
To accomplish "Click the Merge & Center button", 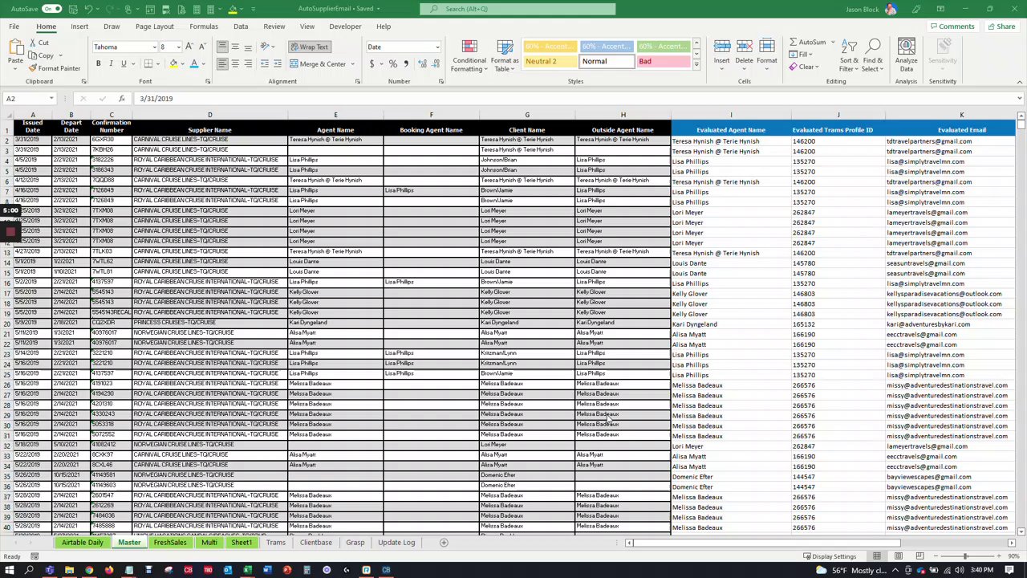I will point(319,64).
